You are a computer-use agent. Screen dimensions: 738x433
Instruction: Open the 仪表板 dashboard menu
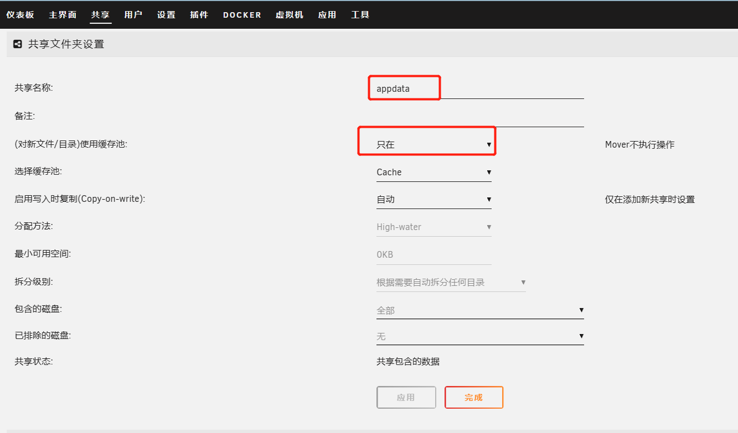coord(20,15)
